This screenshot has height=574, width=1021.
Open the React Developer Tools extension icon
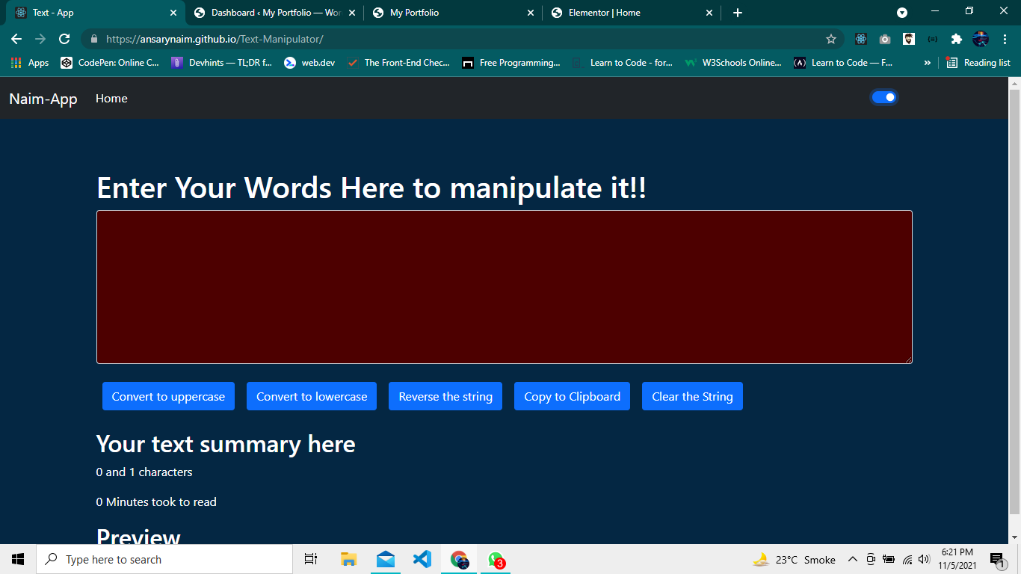pos(860,39)
